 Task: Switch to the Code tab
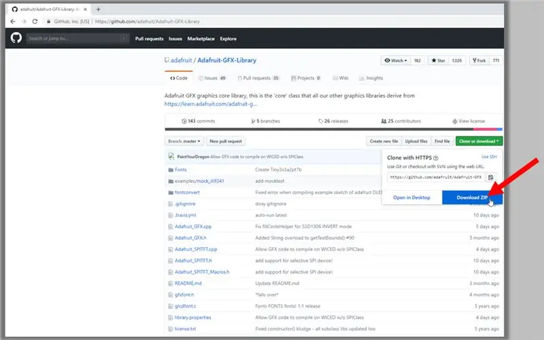[x=179, y=78]
